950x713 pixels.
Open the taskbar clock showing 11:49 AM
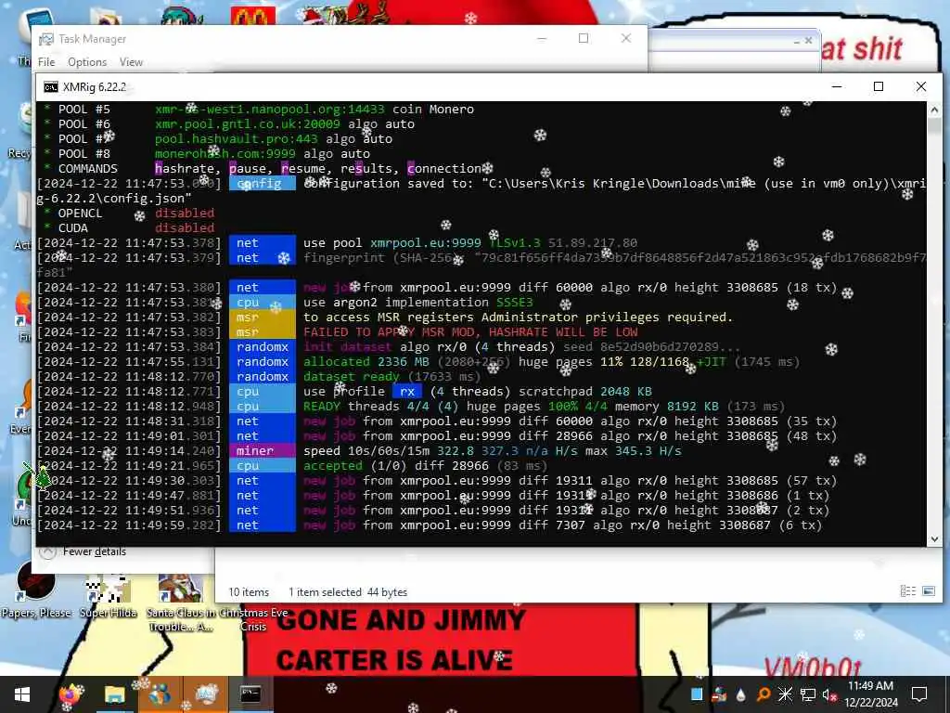point(870,694)
